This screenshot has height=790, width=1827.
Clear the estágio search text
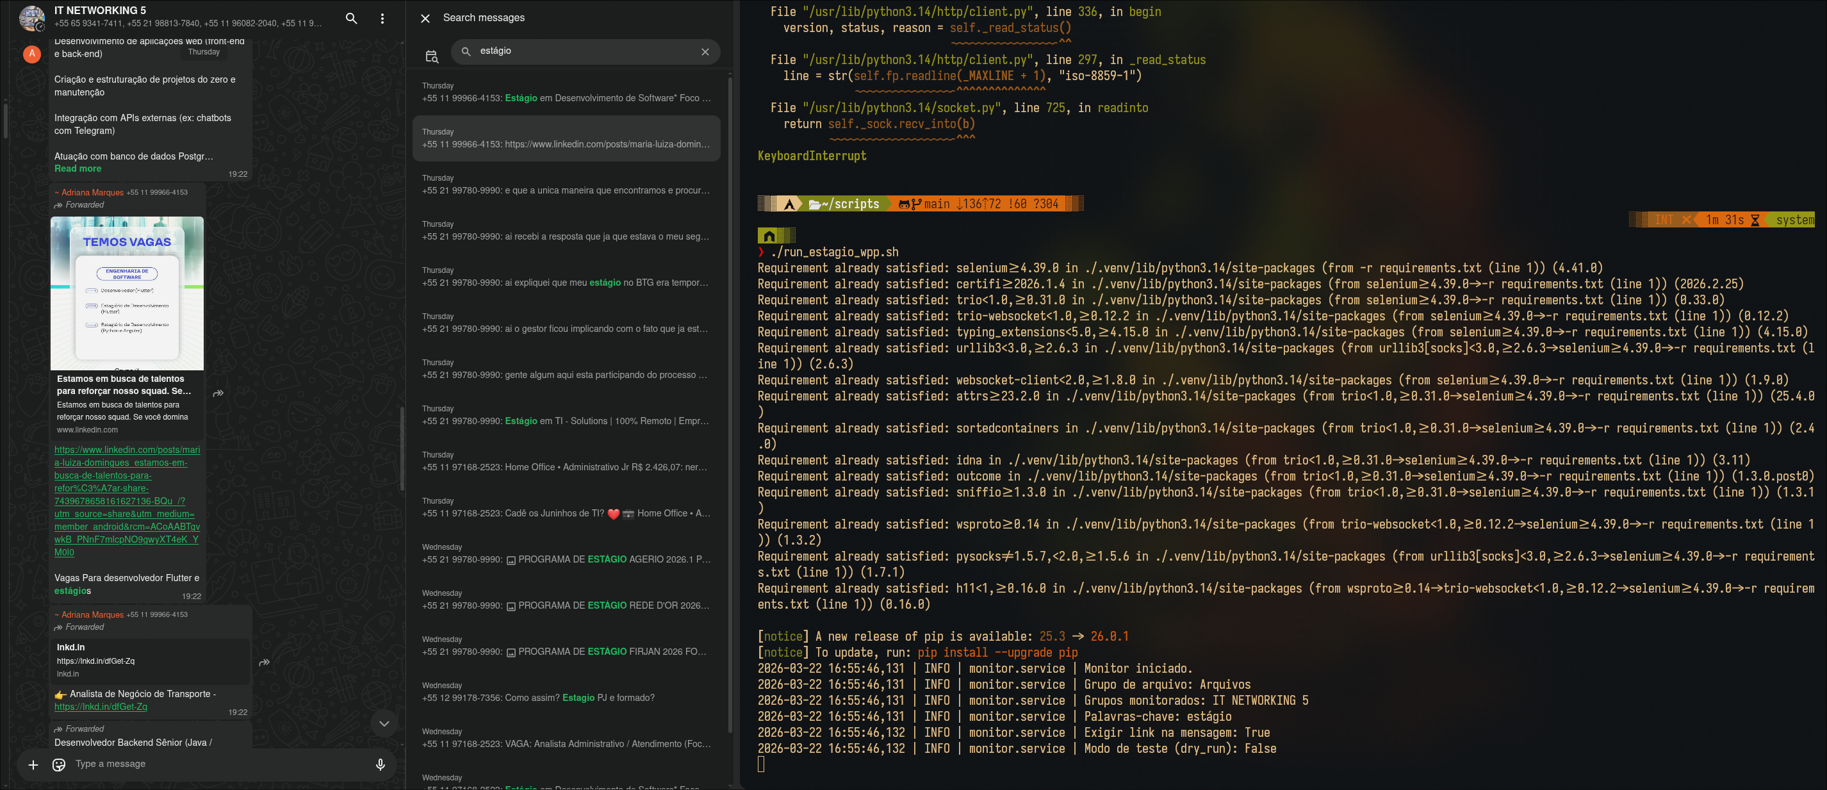coord(704,52)
